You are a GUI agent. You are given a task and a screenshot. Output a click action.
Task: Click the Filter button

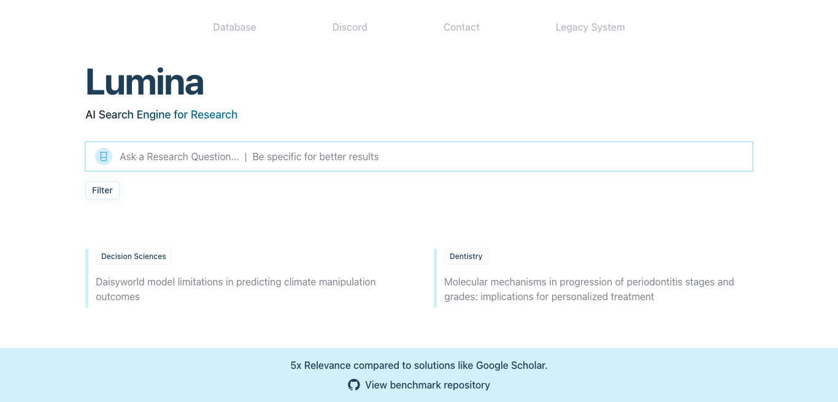(102, 190)
